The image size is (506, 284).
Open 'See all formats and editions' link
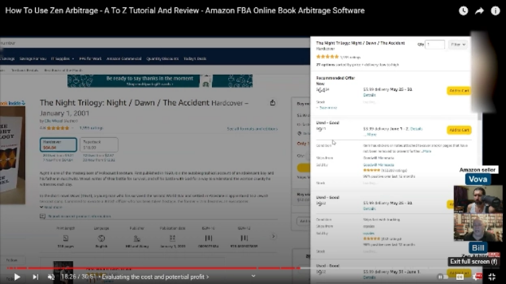[252, 129]
